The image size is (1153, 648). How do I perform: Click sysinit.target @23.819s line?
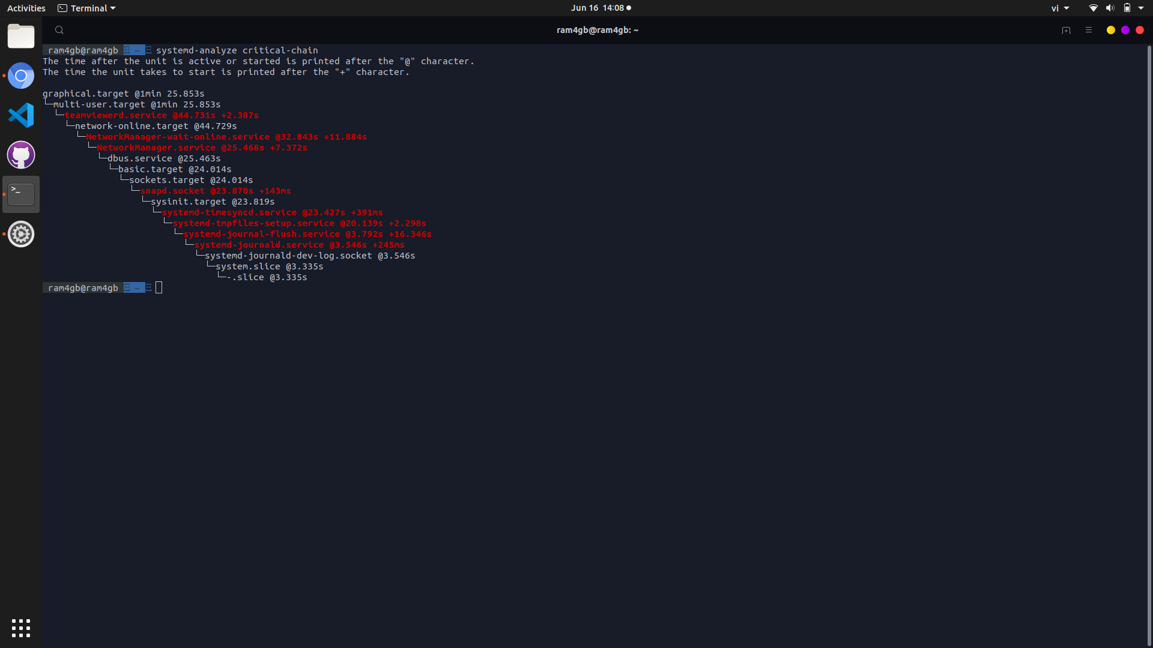pos(213,202)
